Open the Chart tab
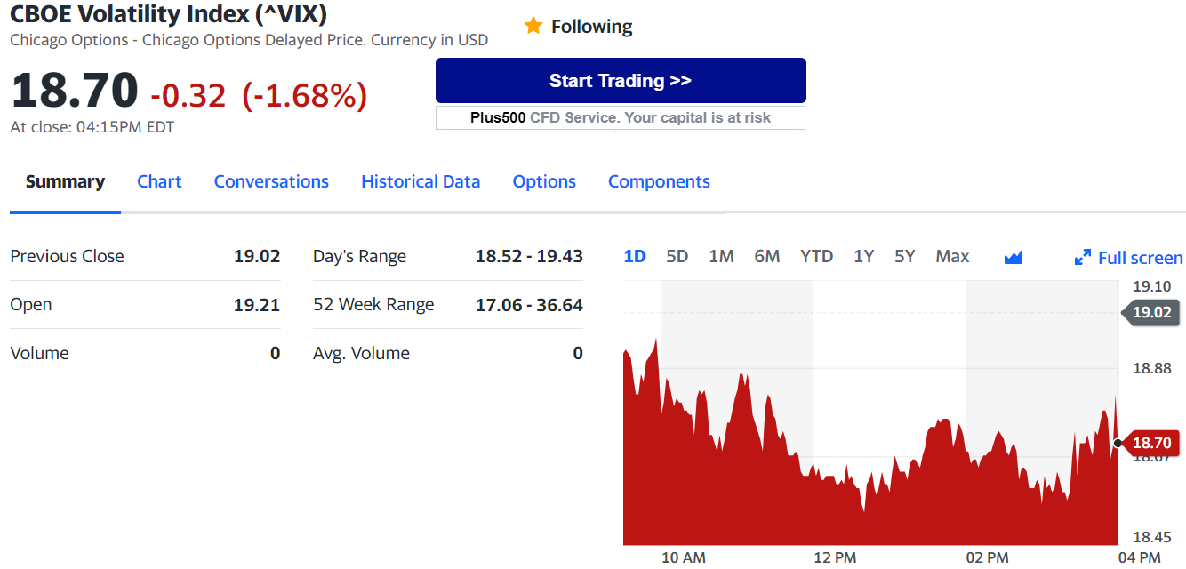 coord(159,181)
